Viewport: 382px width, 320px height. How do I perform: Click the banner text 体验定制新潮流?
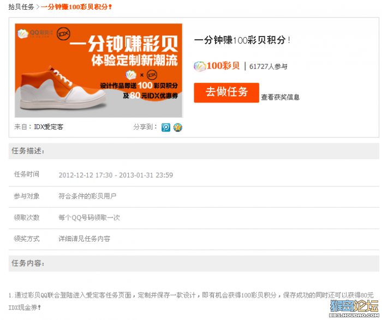coord(135,60)
